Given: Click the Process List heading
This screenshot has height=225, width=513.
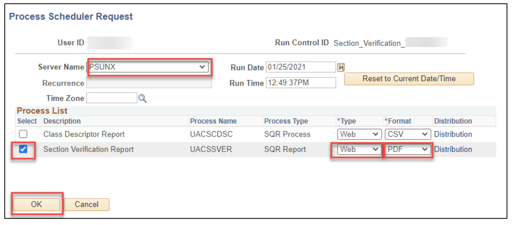Looking at the screenshot, I should pos(42,111).
